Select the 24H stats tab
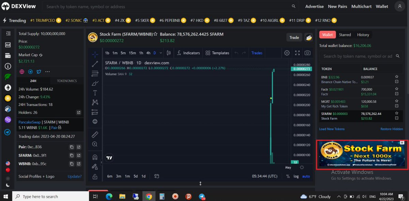Screen dimensions: 409x201 click(33, 81)
